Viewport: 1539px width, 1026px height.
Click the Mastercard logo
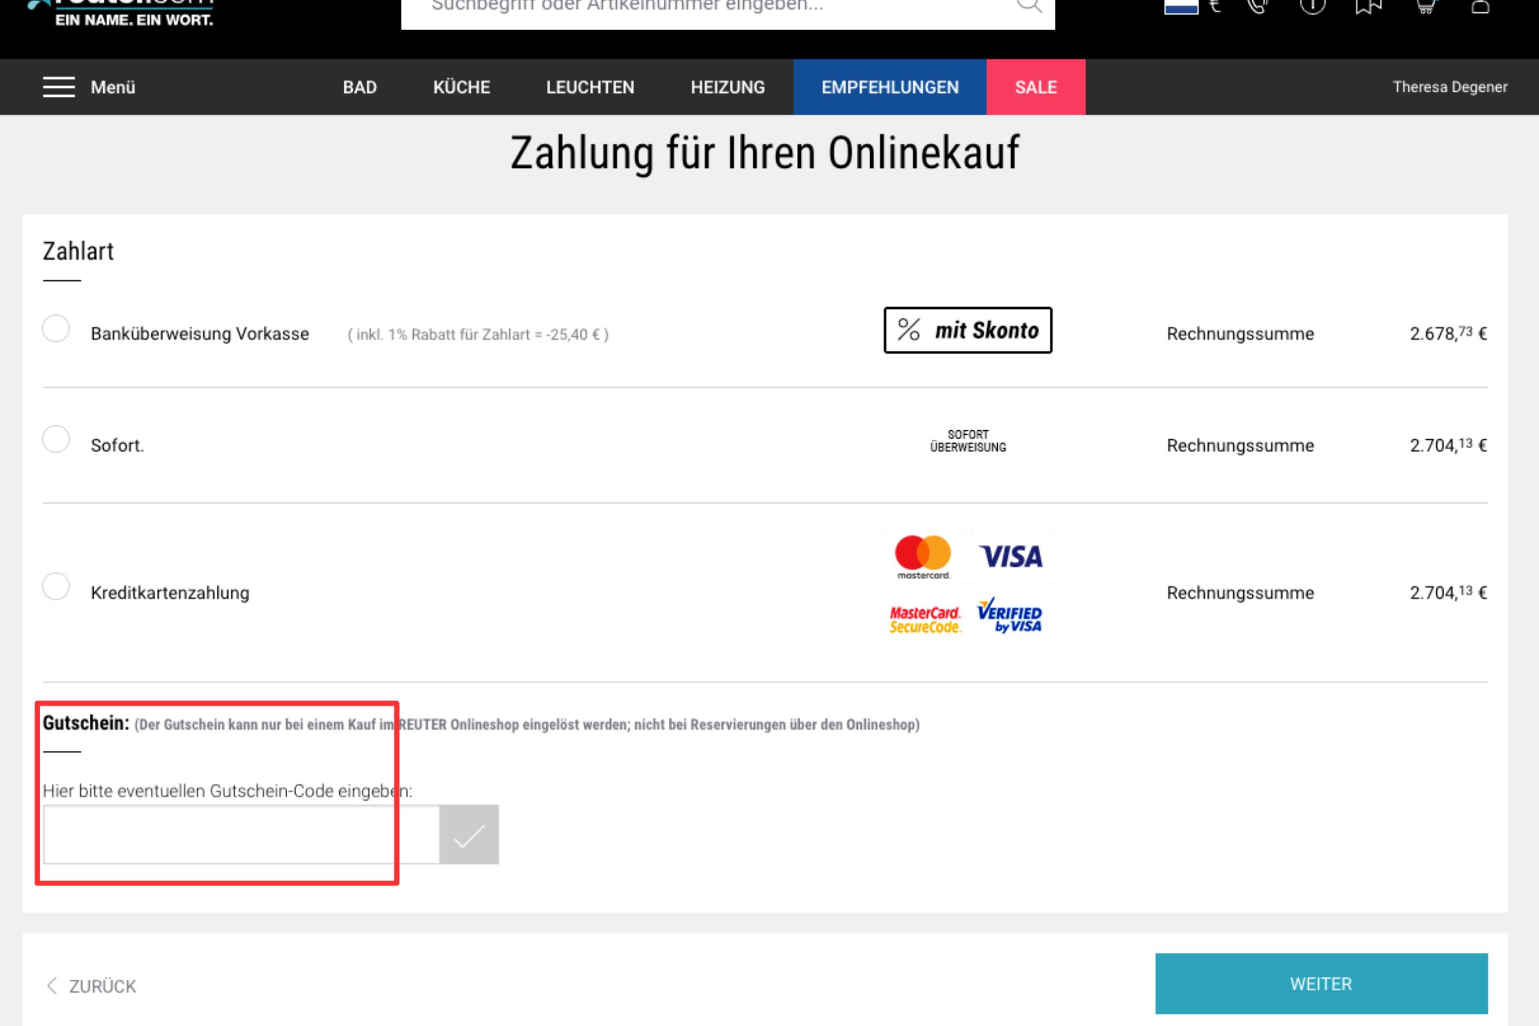(923, 557)
